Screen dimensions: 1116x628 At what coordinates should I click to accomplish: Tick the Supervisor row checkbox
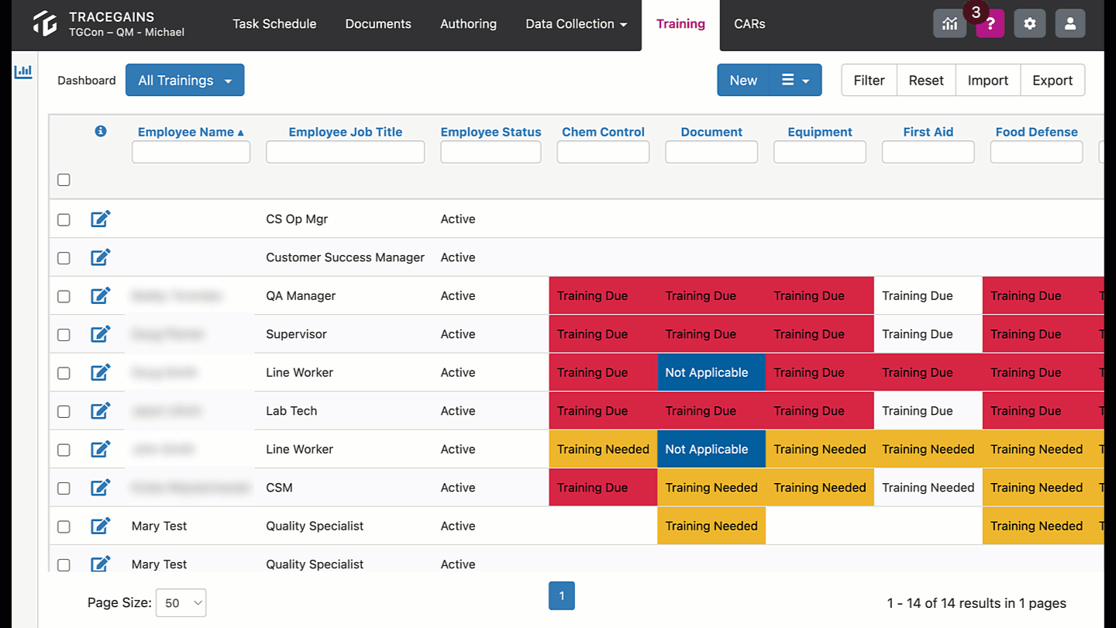click(64, 335)
